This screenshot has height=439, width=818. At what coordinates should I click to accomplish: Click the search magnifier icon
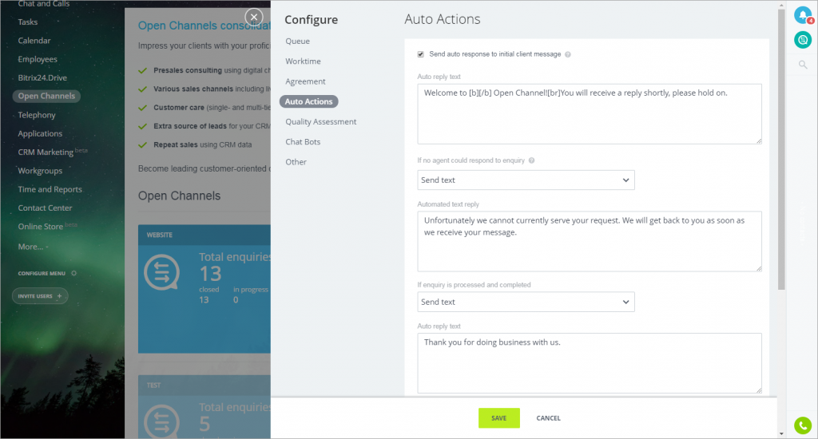pyautogui.click(x=802, y=65)
